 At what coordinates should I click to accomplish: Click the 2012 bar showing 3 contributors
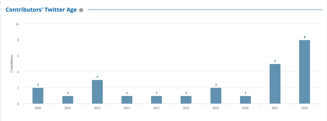coord(97,92)
